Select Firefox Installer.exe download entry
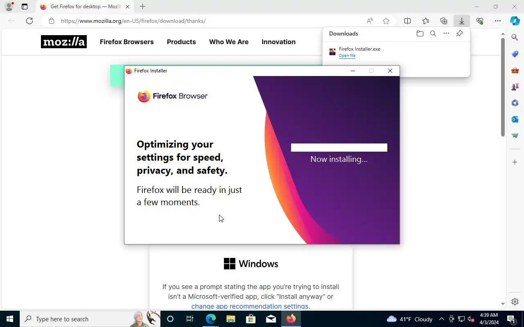 pos(396,52)
